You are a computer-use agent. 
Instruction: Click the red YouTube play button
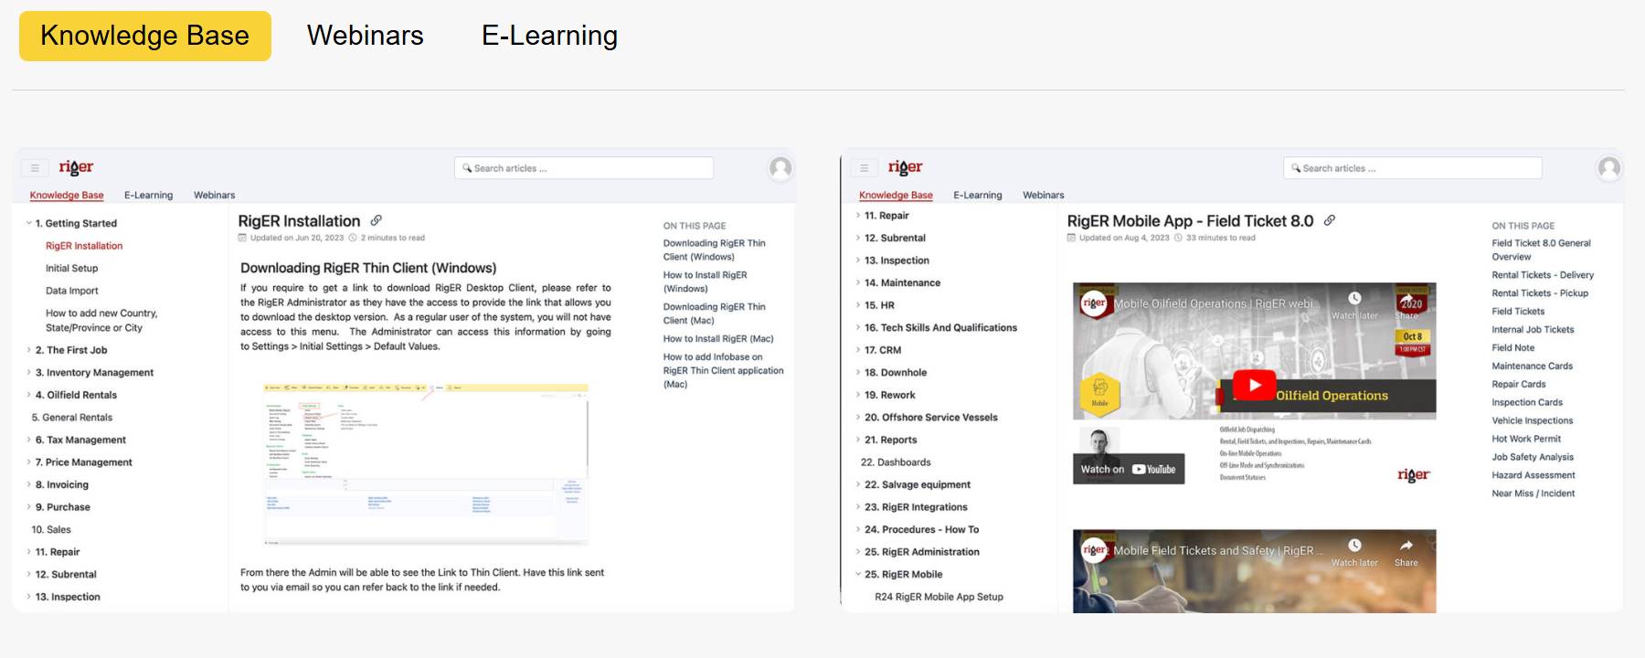tap(1254, 385)
